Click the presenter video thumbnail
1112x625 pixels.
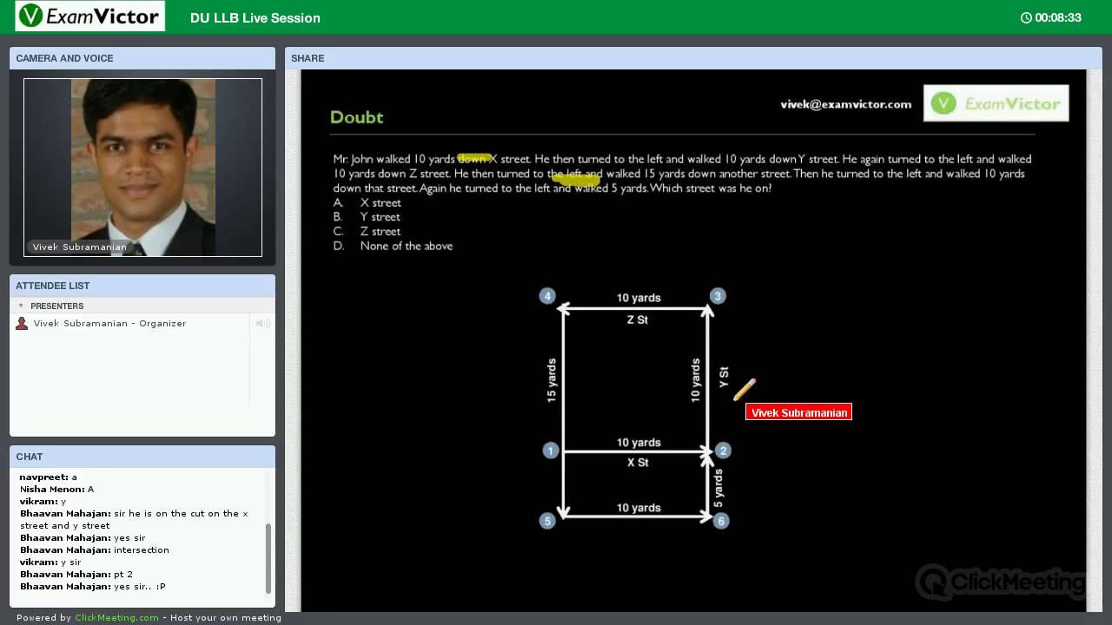142,168
